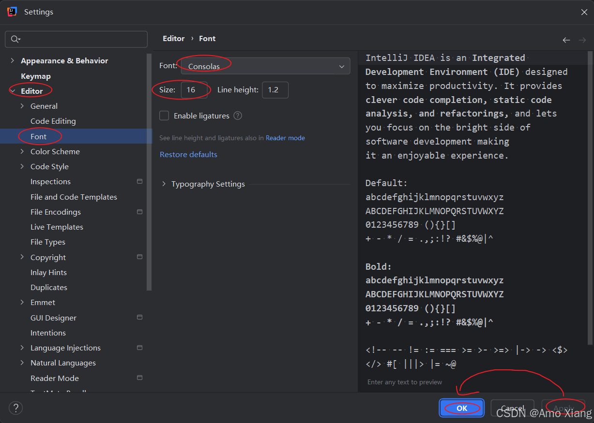Click the ligatures help info icon
This screenshot has width=594, height=423.
coord(238,116)
